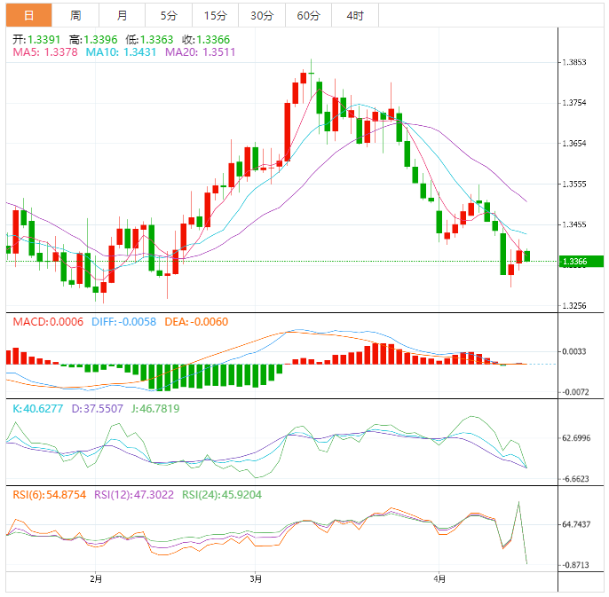Click the MACD value label
The image size is (609, 597).
48,321
